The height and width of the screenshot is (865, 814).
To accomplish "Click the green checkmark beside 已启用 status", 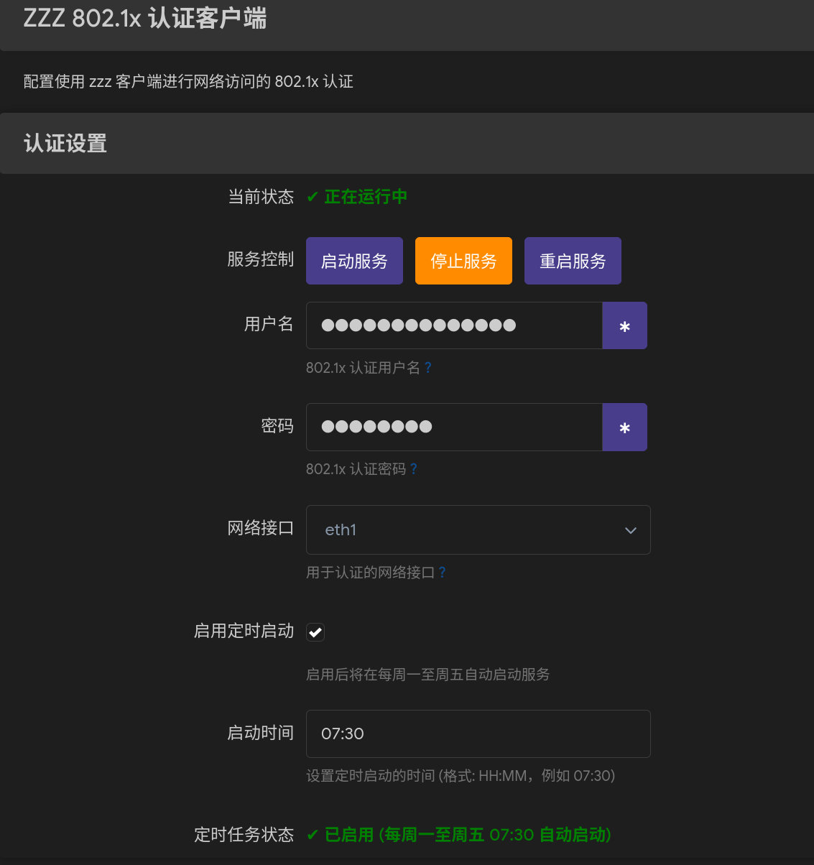I will click(x=313, y=835).
